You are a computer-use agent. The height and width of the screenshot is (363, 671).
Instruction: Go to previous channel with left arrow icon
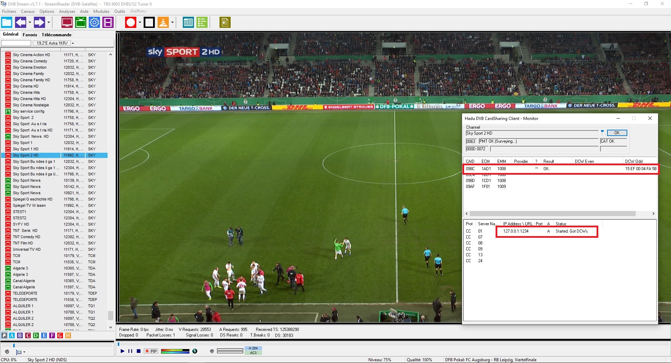[21, 23]
